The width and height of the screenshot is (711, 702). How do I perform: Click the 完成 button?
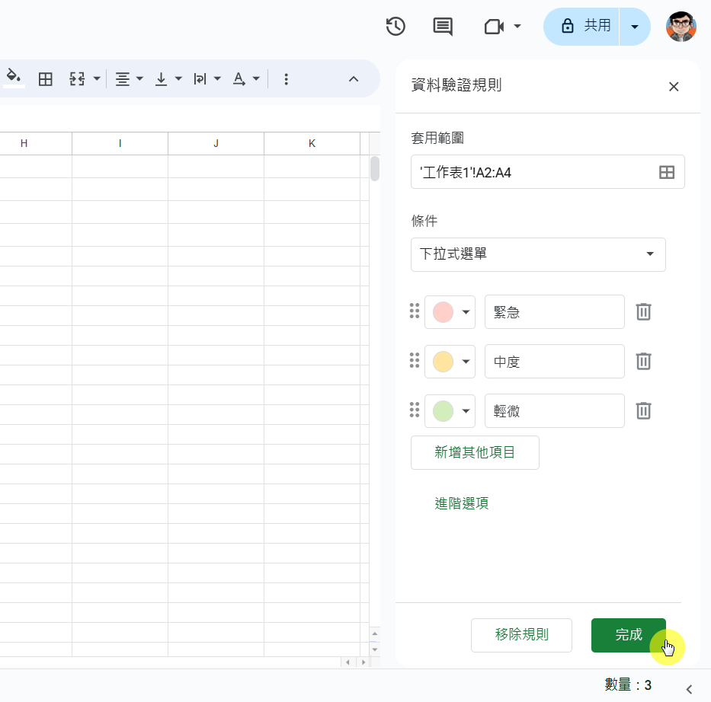click(x=629, y=635)
